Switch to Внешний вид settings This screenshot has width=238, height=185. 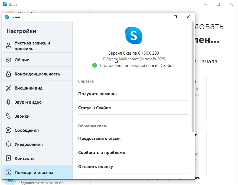[37, 88]
